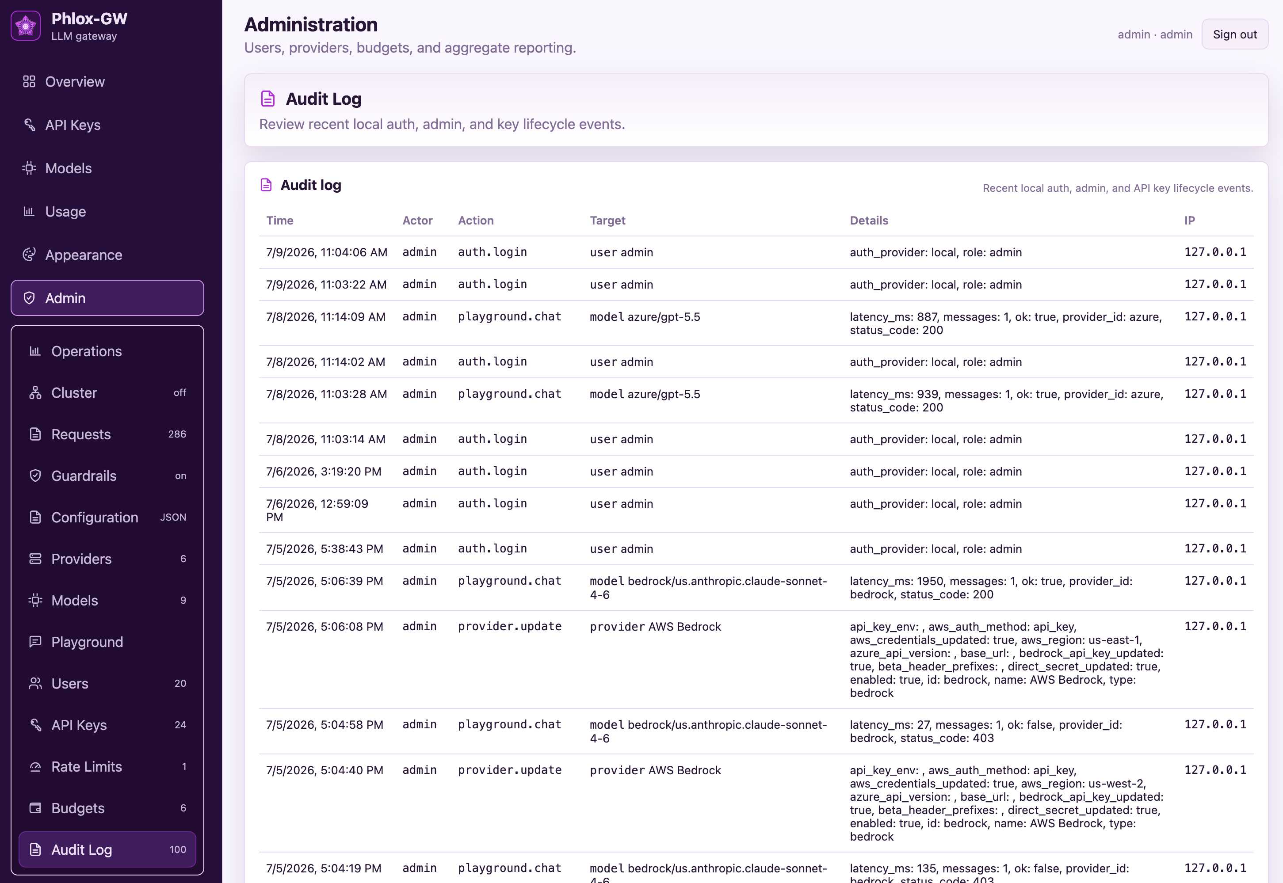Click the 'off' badge next to Cluster
The width and height of the screenshot is (1283, 883).
click(x=180, y=392)
